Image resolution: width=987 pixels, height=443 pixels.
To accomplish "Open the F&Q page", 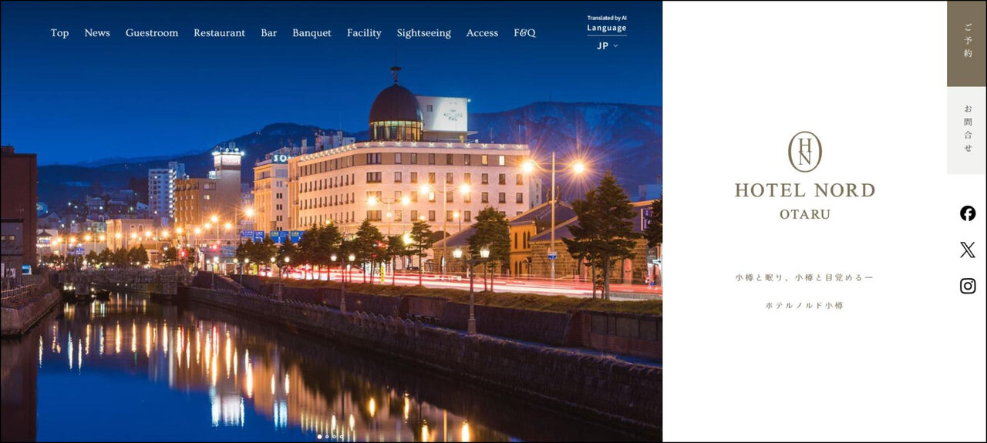I will 524,33.
